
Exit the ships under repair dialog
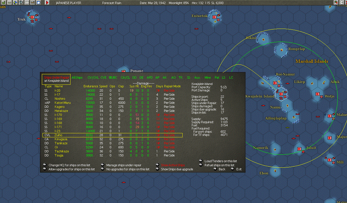239,169
